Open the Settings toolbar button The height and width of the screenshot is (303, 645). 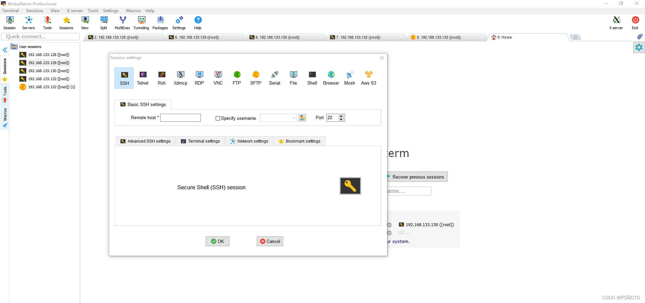[179, 23]
